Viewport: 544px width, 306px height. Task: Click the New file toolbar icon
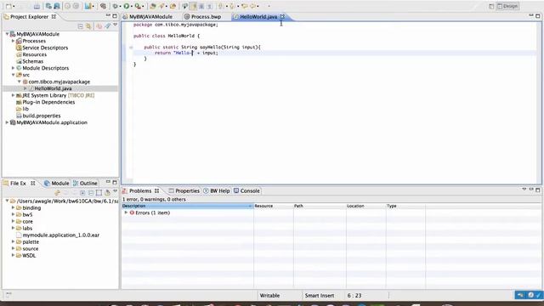[x=8, y=6]
